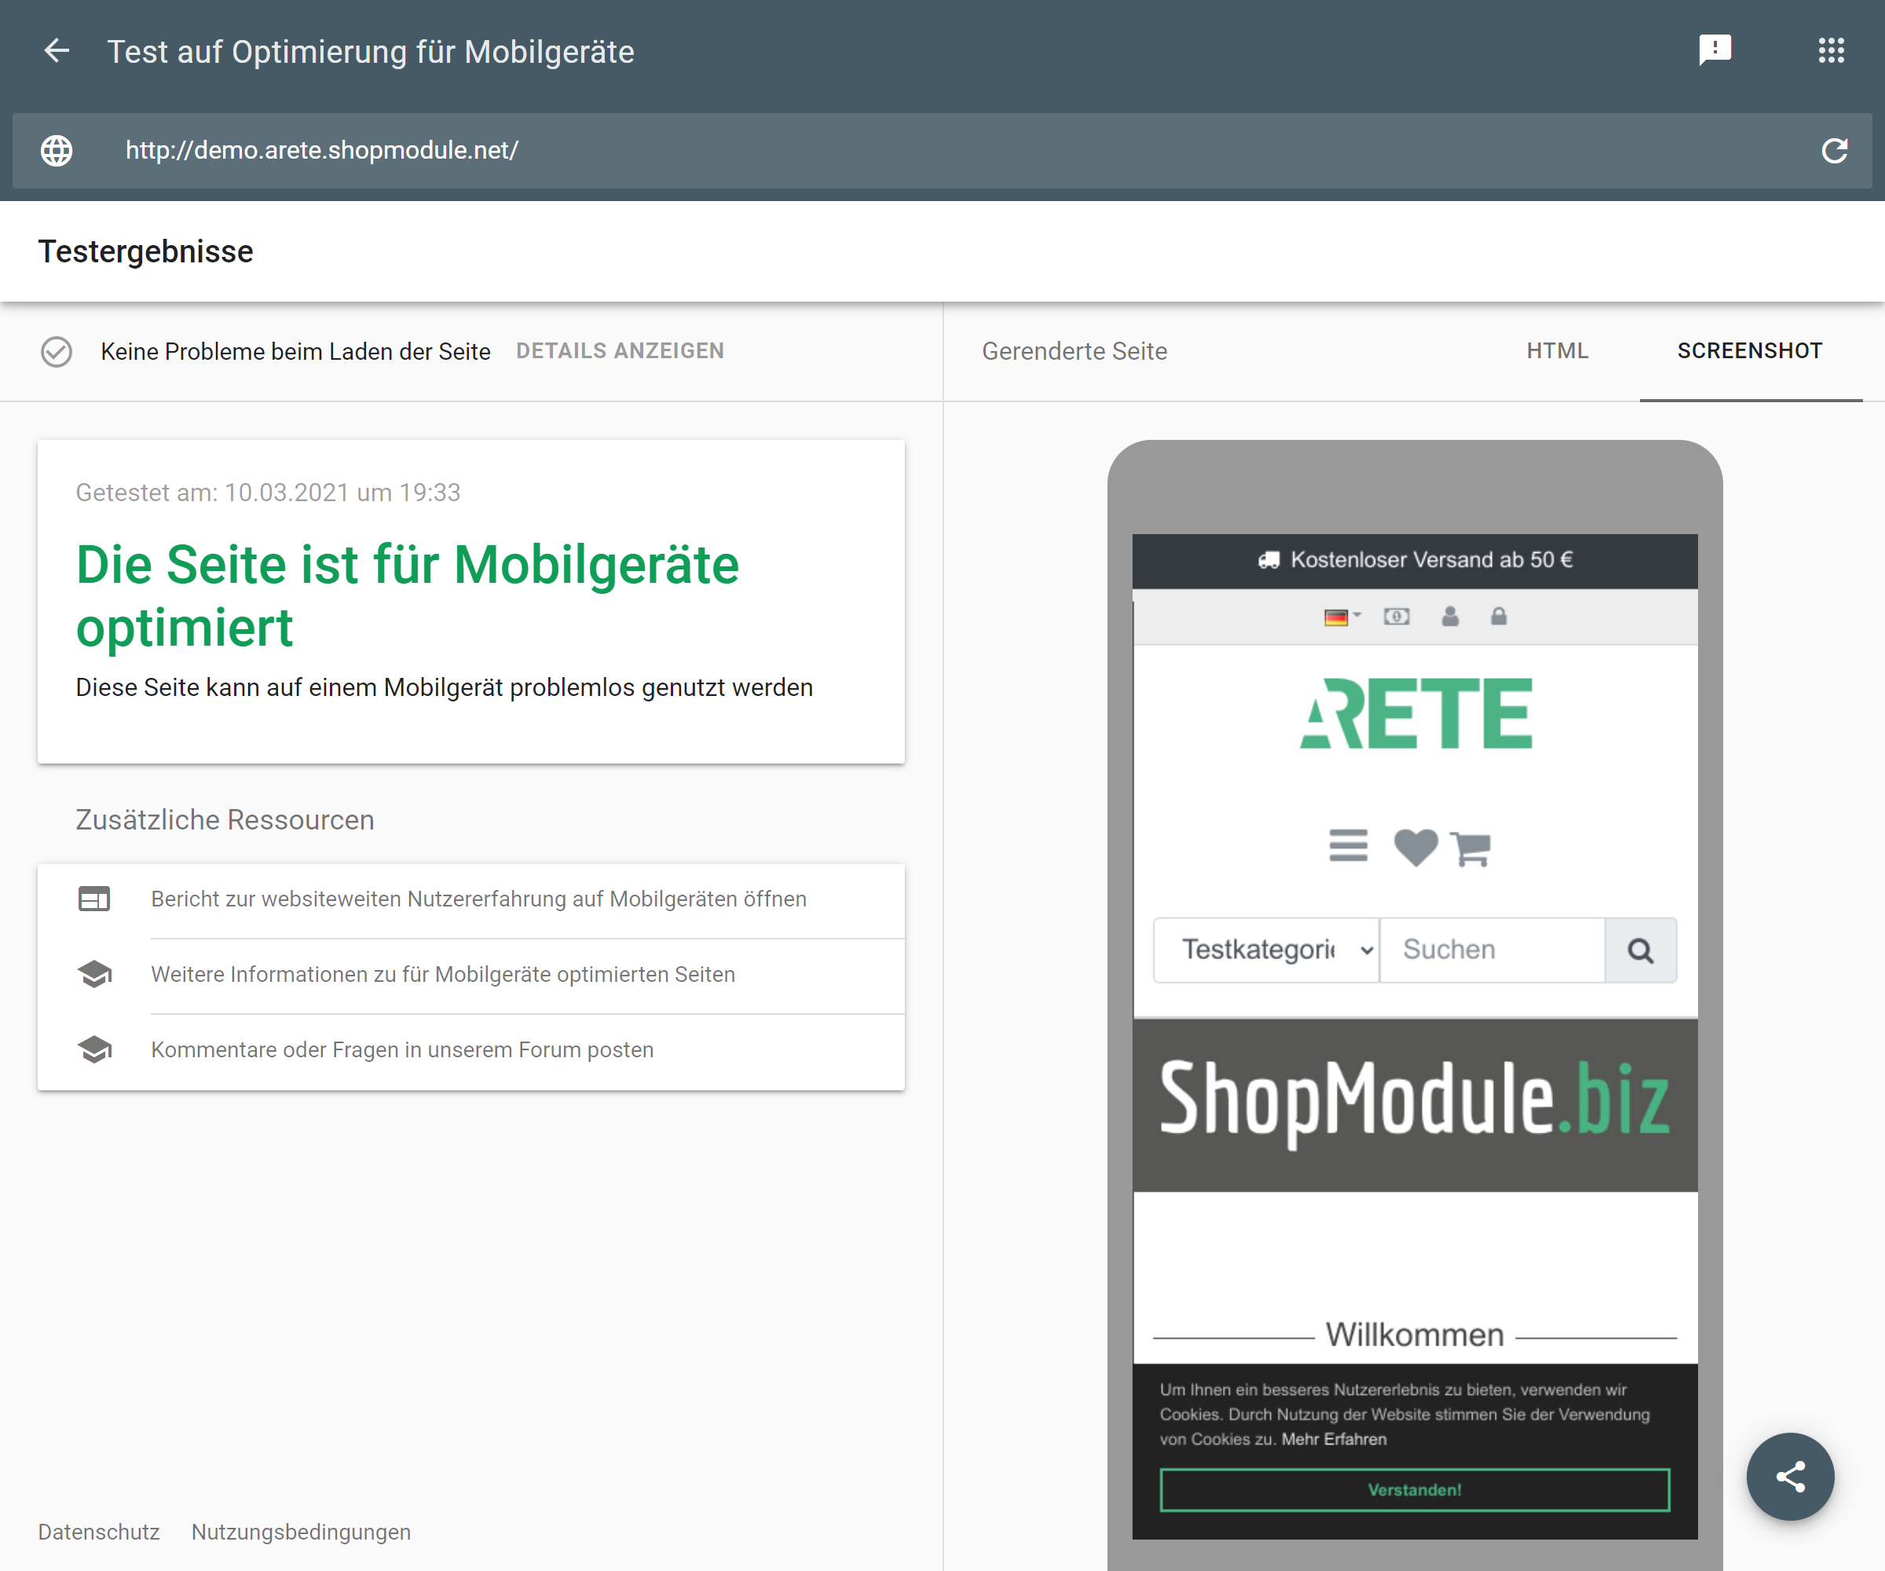The image size is (1885, 1571).
Task: Open the Google apps launcher grid
Action: tap(1831, 50)
